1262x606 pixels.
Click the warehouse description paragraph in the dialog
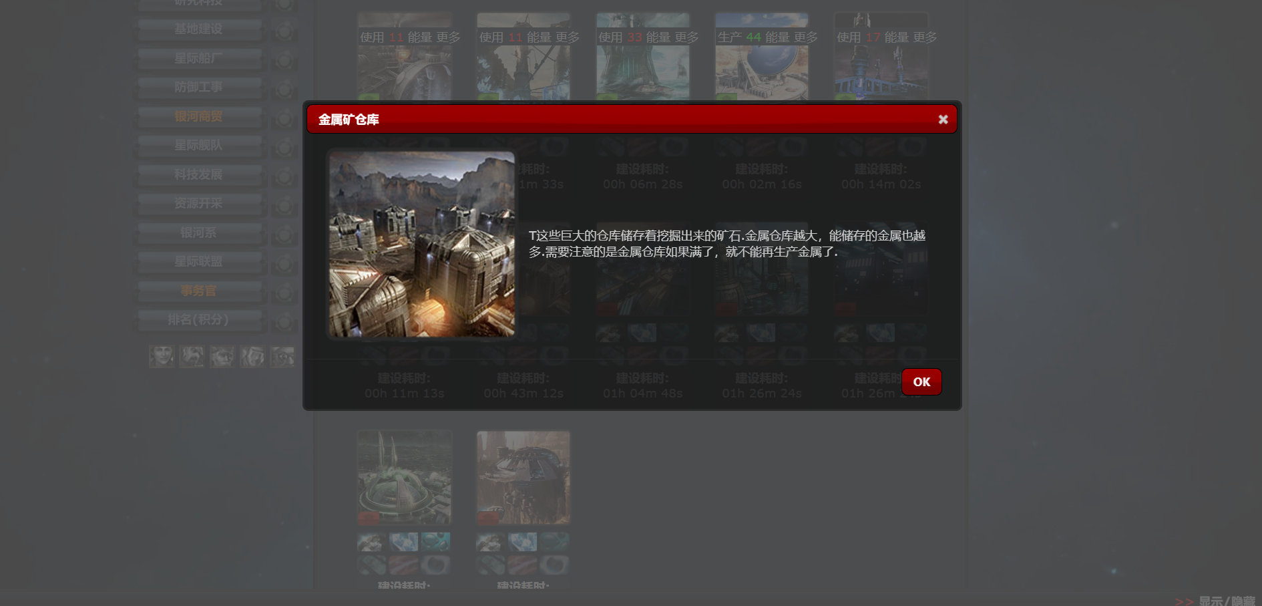point(727,244)
